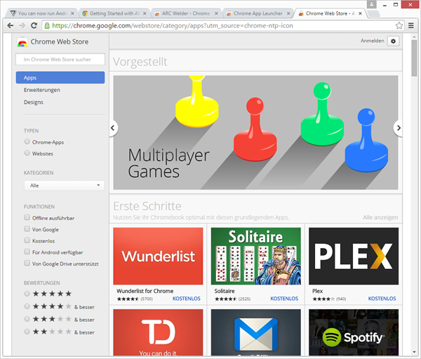Select the Chrome-Apps radio button
Screen dimensions: 421x359
click(x=27, y=142)
